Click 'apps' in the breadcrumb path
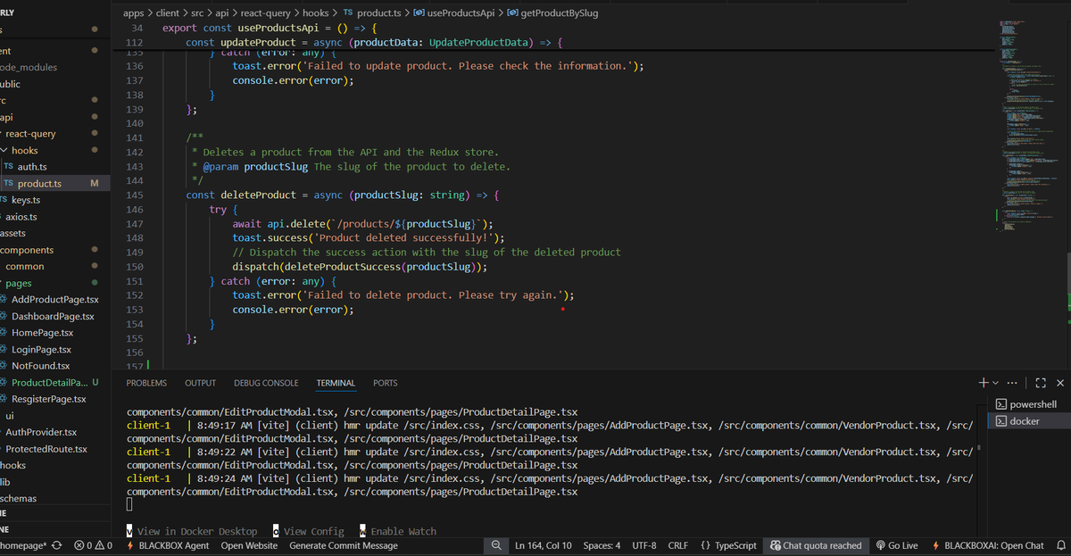 tap(133, 13)
